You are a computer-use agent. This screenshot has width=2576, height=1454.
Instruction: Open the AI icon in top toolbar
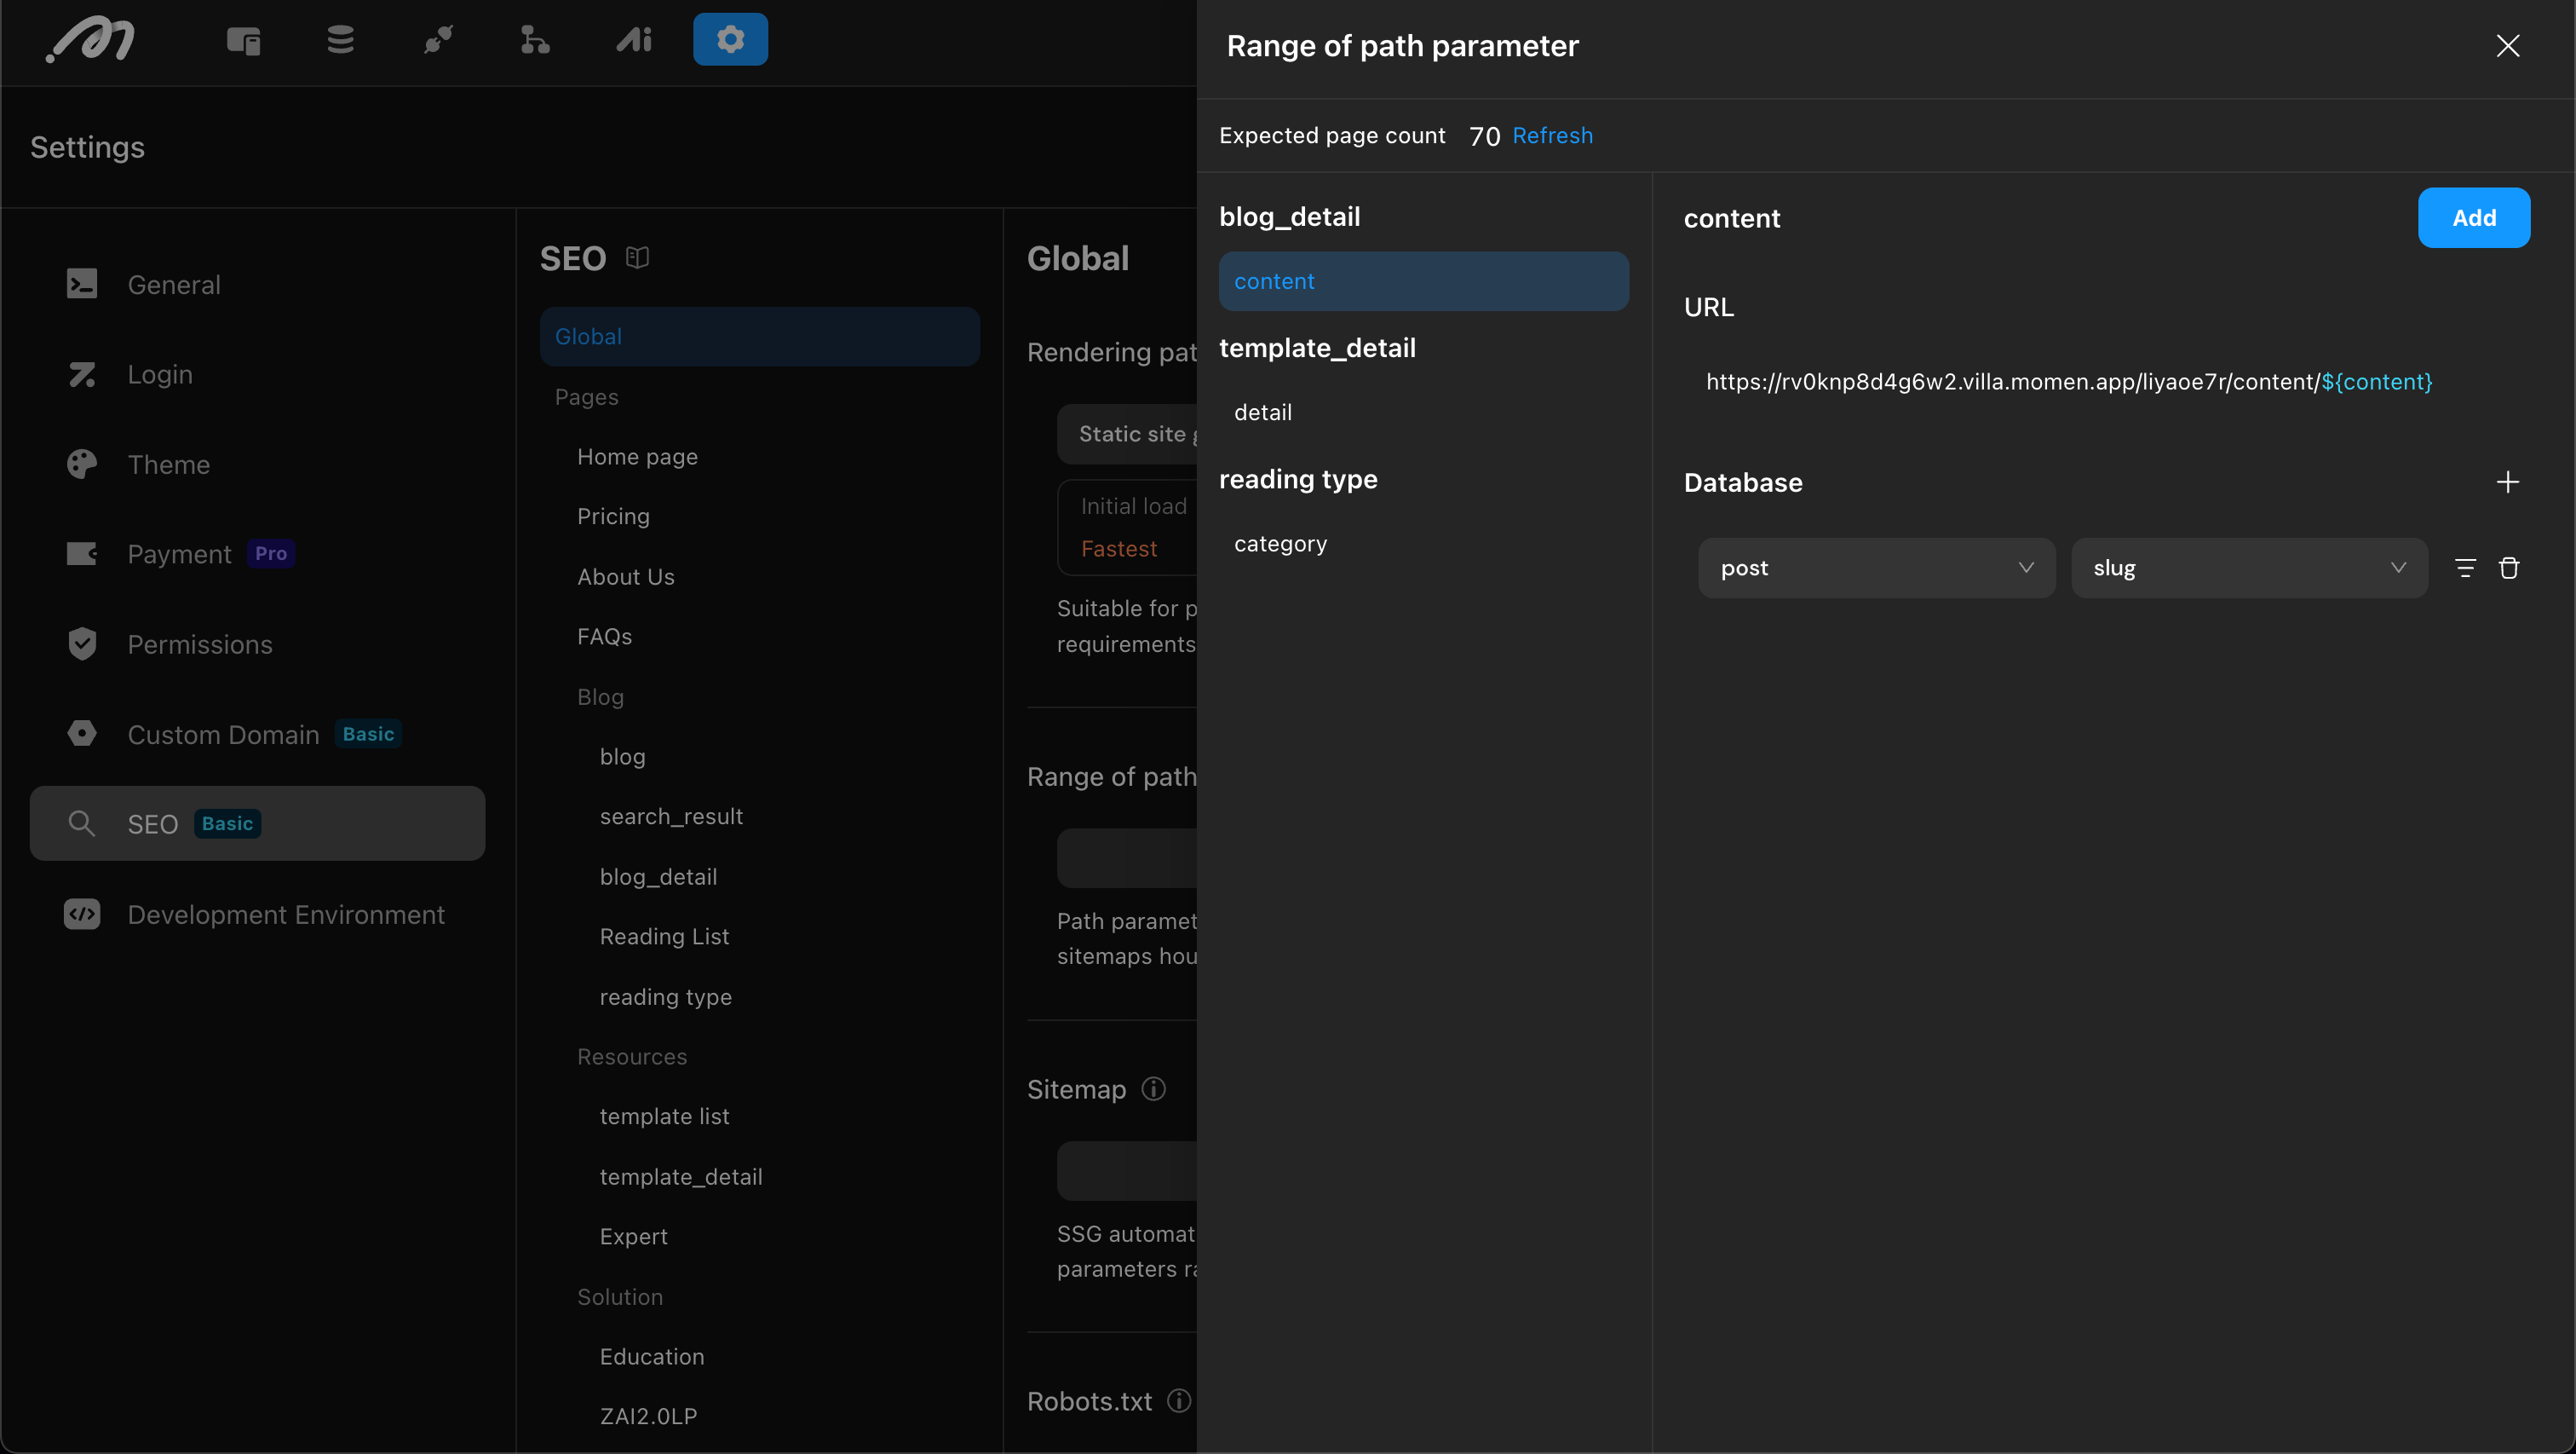[x=633, y=40]
